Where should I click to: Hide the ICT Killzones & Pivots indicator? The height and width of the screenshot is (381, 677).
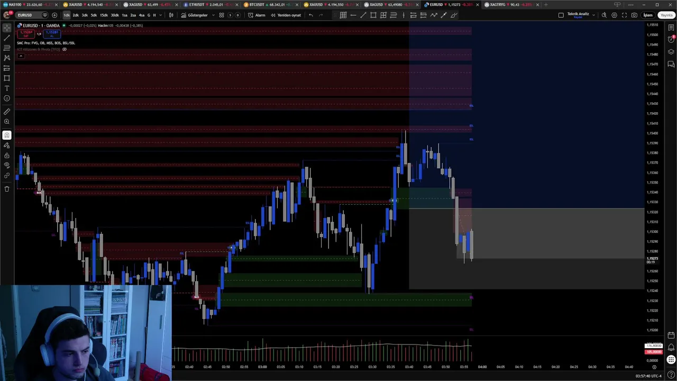[x=65, y=49]
